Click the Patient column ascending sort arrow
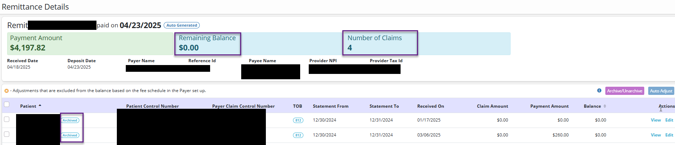Viewport: 675px width, 145px height. pos(40,106)
